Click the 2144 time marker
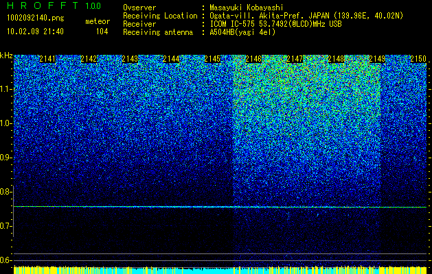Screen dimensions: 432x274 [x=171, y=59]
